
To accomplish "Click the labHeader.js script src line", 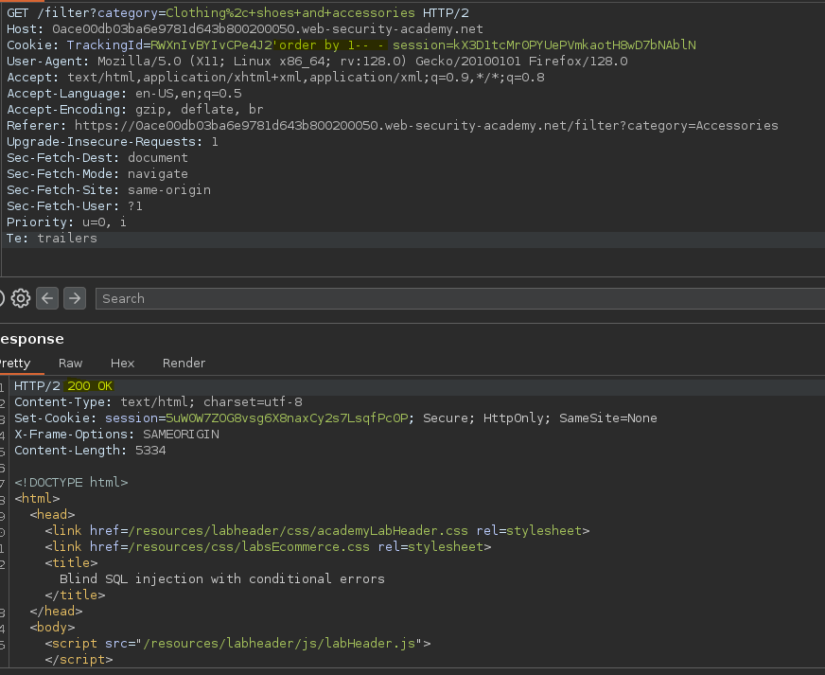I will click(x=237, y=644).
